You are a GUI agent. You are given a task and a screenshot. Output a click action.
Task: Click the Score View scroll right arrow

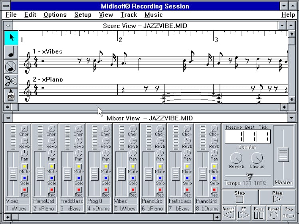point(284,107)
